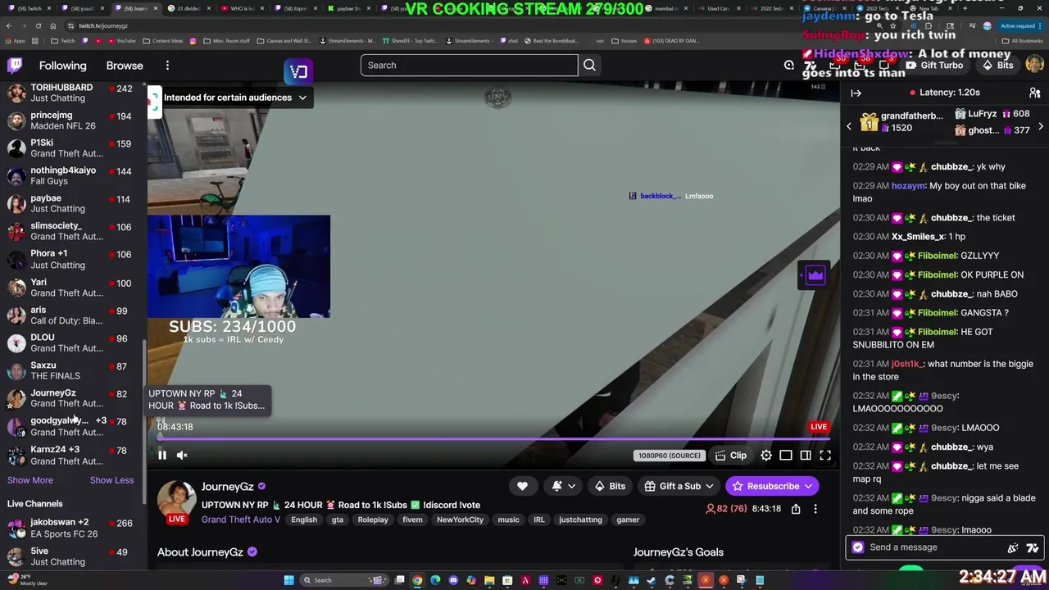Show previous gift leaderboard entries
Screen dimensions: 1049x590
pyautogui.click(x=849, y=125)
